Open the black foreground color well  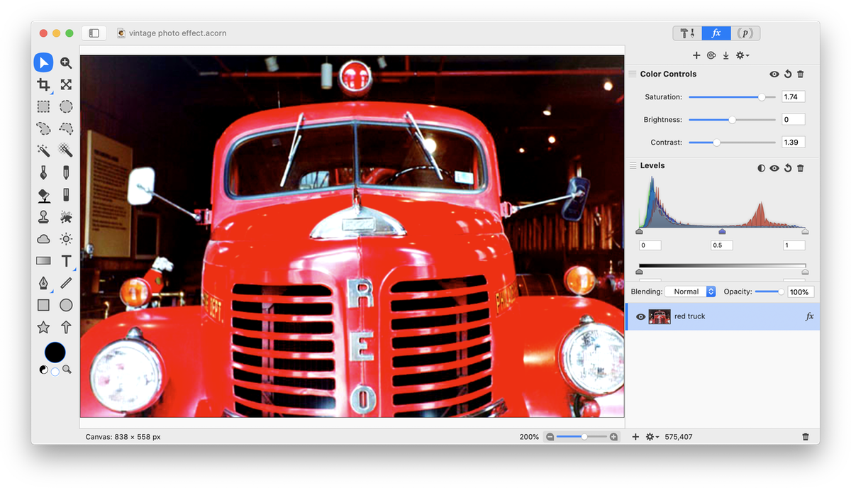pyautogui.click(x=55, y=353)
